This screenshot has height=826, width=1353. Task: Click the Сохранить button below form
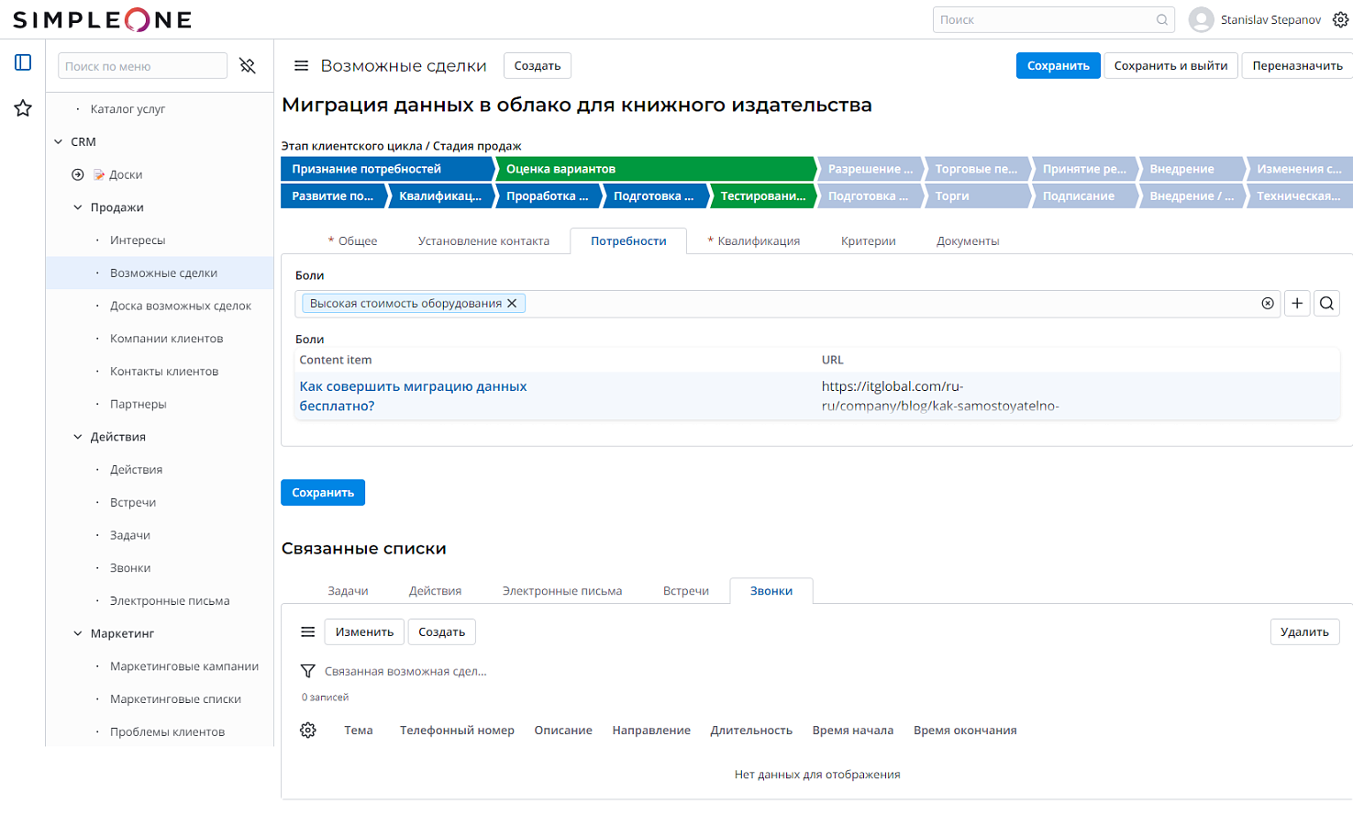click(323, 492)
